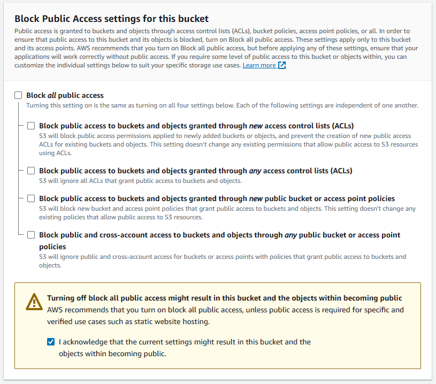
Task: Check blocking through new public bucket policies
Action: pos(30,198)
